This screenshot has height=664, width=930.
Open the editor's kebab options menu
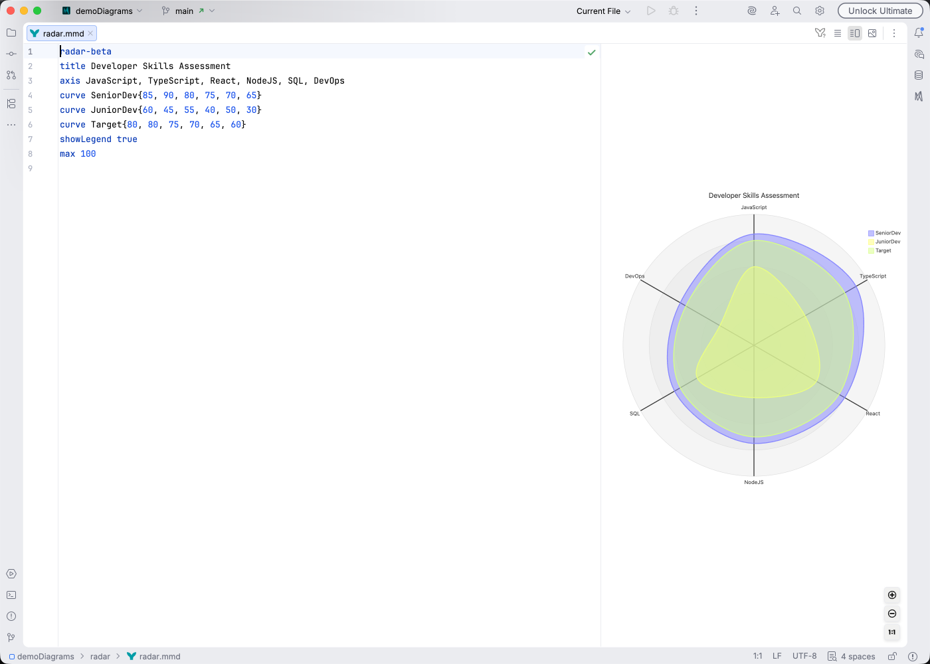coord(894,33)
